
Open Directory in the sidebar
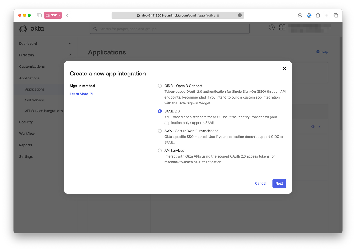(27, 55)
